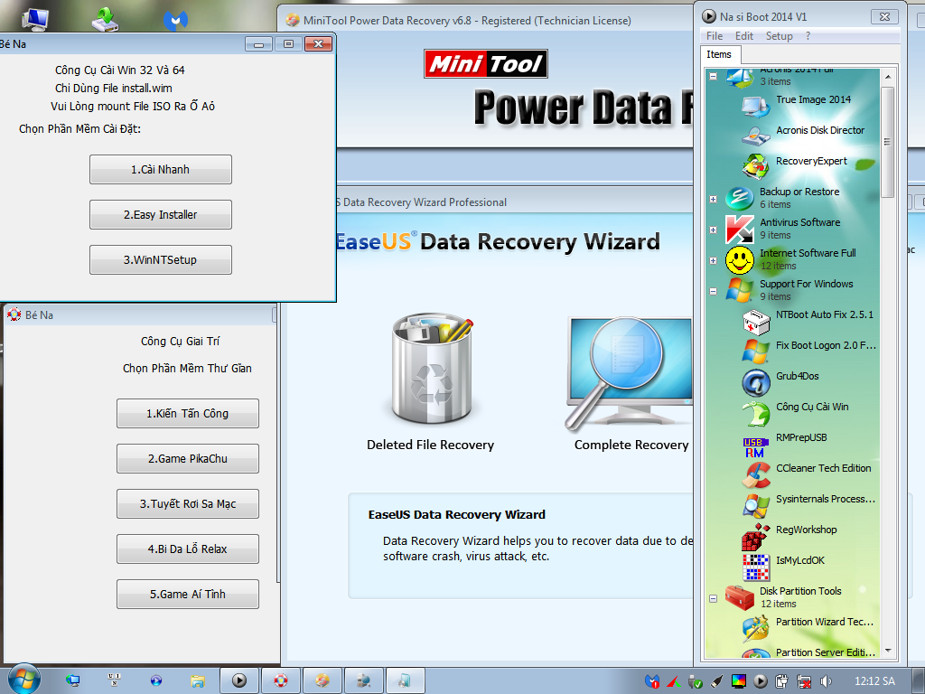Open Grub4Dos from the list
The image size is (925, 694).
pyautogui.click(x=797, y=376)
